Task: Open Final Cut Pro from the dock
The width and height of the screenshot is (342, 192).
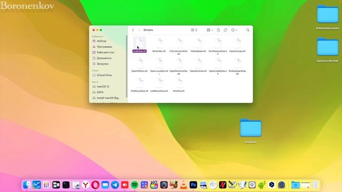Action: [x=154, y=185]
